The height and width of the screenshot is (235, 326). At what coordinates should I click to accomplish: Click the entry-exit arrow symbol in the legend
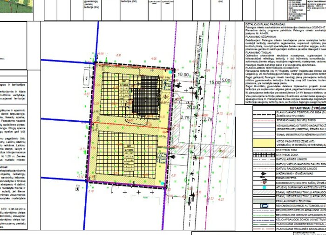tap(264, 173)
